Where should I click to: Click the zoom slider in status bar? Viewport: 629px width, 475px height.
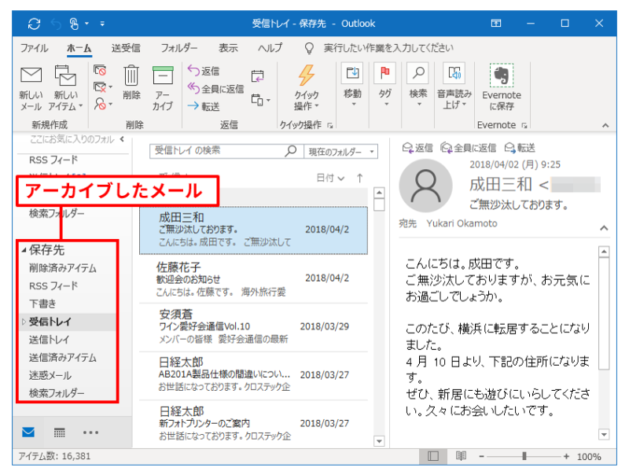pyautogui.click(x=524, y=456)
